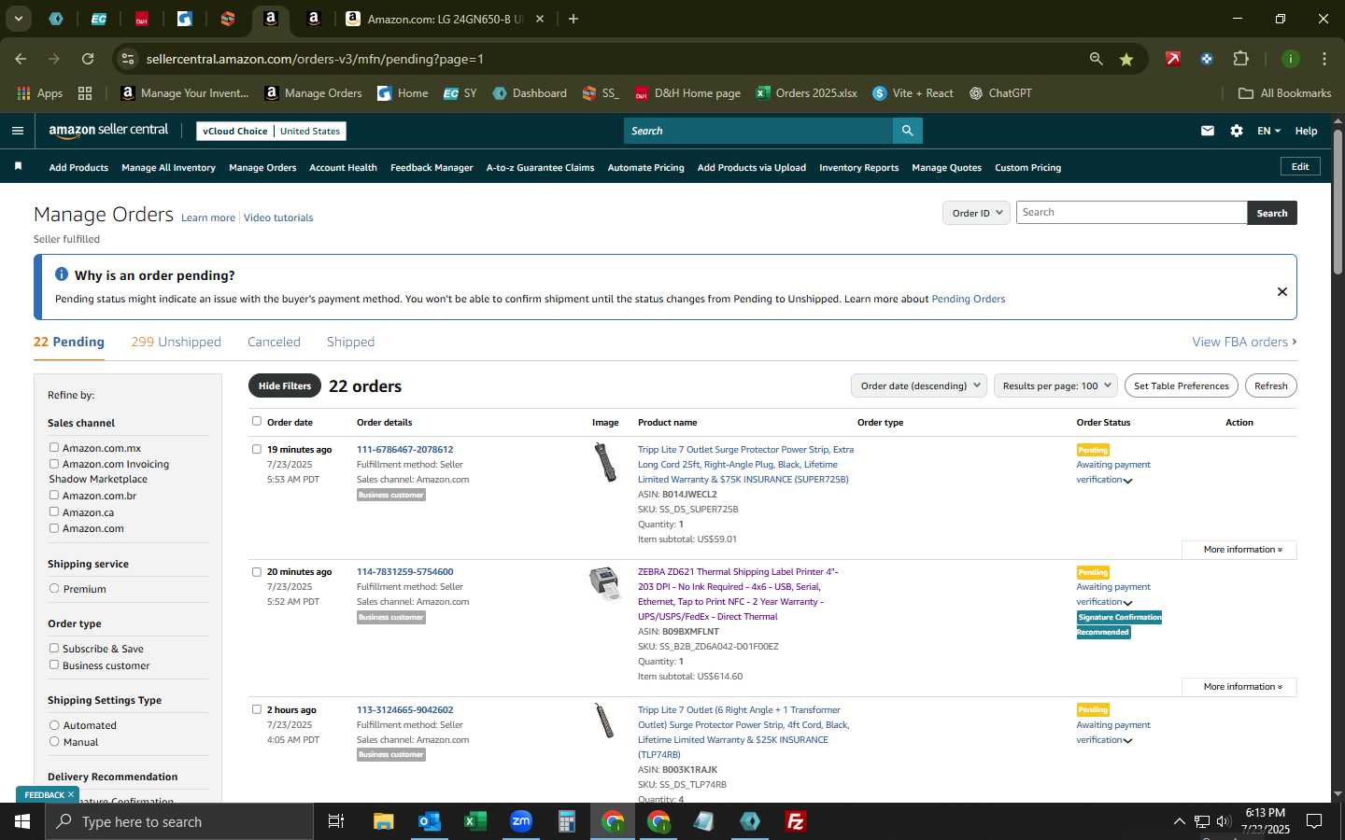Click the blue info icon in banner
Screen dimensions: 1345x840
tap(62, 274)
